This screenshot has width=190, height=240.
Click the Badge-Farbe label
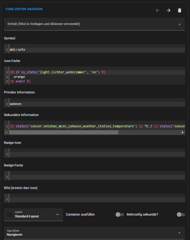click(x=13, y=165)
